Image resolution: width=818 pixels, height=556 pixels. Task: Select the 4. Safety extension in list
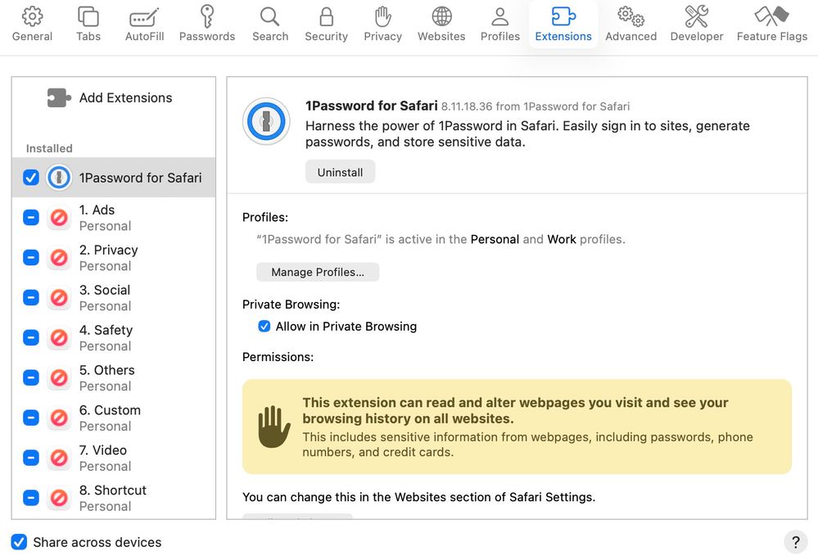[x=123, y=337]
